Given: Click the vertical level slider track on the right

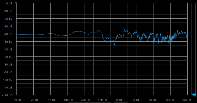Looking at the screenshot, I should tap(193, 49).
